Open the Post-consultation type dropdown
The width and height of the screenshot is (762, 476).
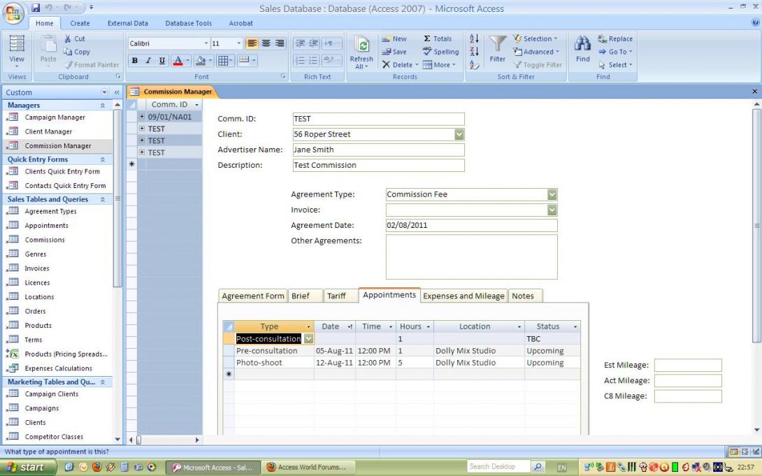tap(308, 338)
